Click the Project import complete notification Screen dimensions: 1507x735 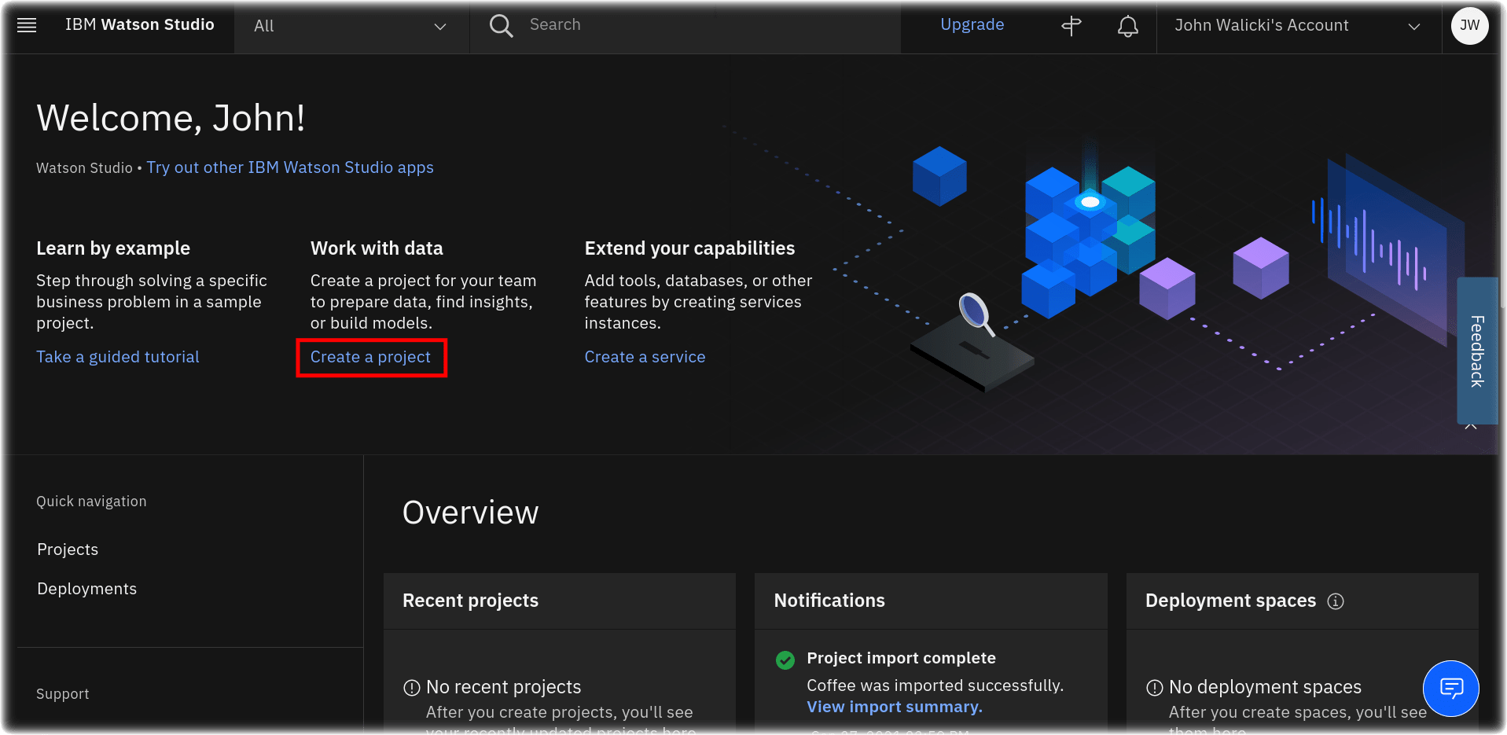click(x=901, y=658)
